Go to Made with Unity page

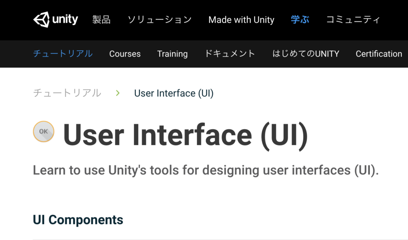[x=241, y=20]
